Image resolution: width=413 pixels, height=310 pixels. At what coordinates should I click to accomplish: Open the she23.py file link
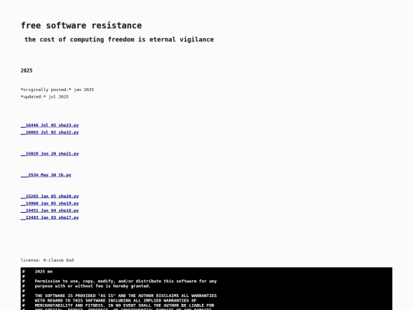pos(50,126)
